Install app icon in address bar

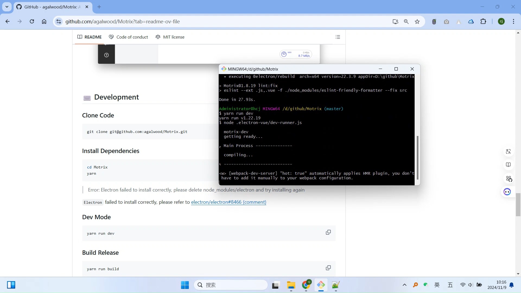[395, 21]
